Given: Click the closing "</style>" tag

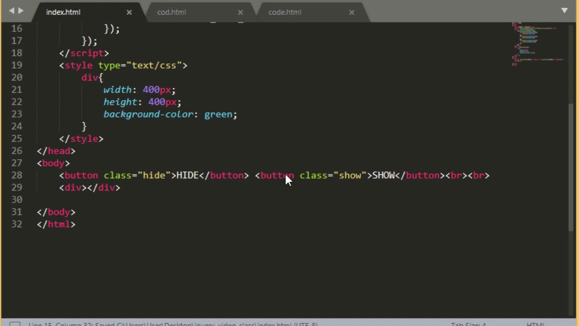Looking at the screenshot, I should click(81, 139).
